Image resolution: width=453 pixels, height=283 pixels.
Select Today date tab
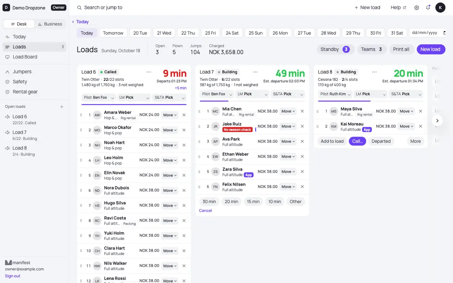(x=87, y=33)
